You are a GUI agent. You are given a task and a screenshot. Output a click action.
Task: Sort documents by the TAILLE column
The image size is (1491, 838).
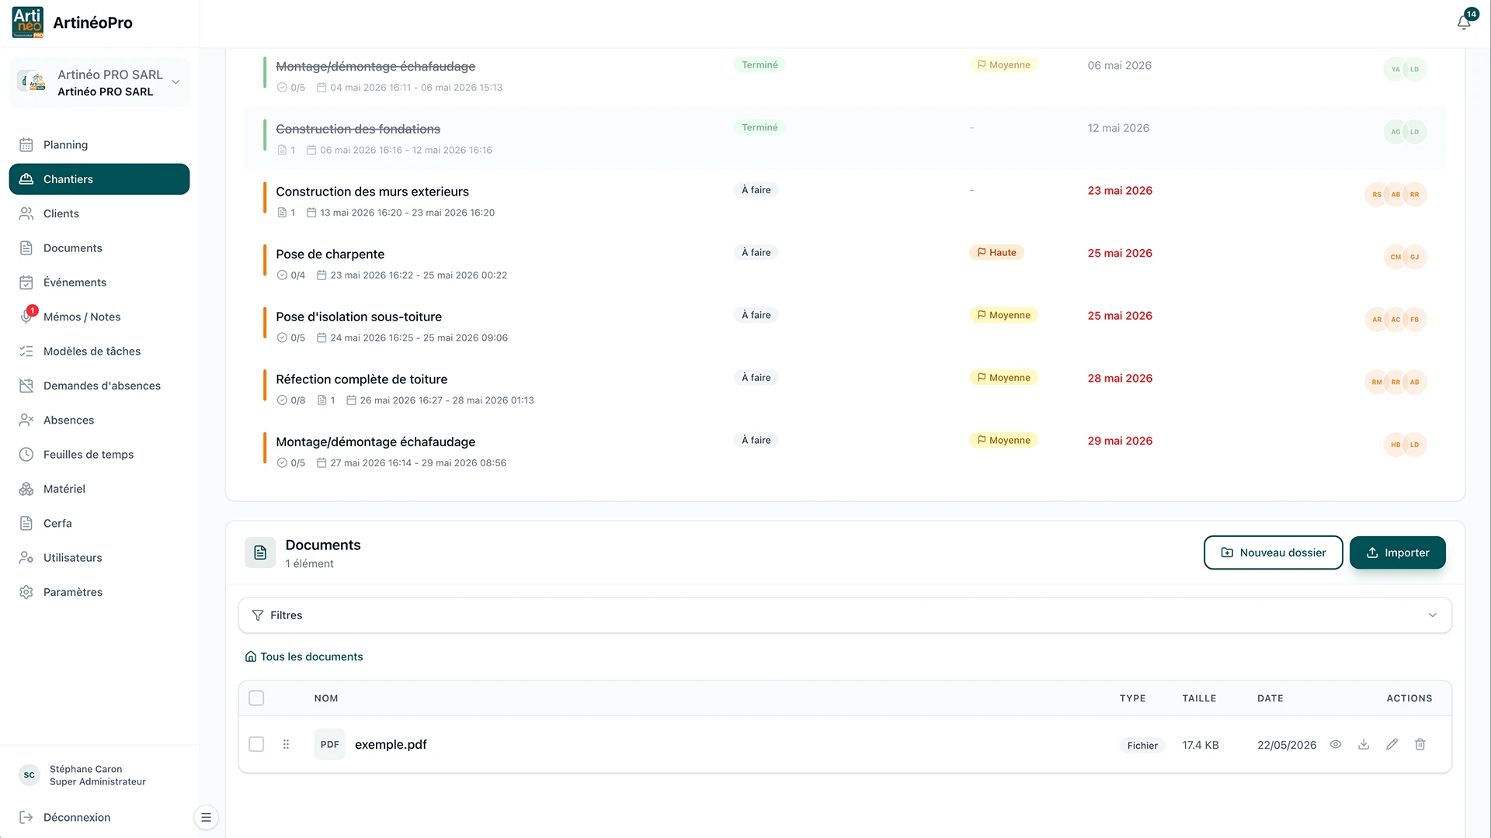(x=1199, y=698)
